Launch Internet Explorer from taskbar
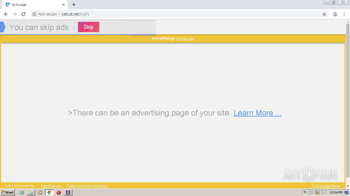 click(22, 192)
